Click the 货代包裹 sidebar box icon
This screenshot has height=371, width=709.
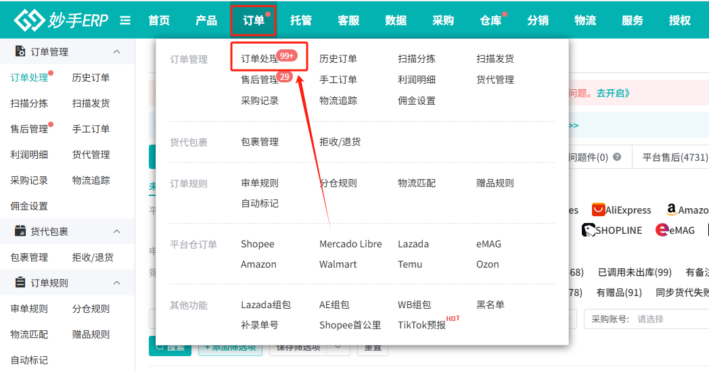(x=19, y=232)
